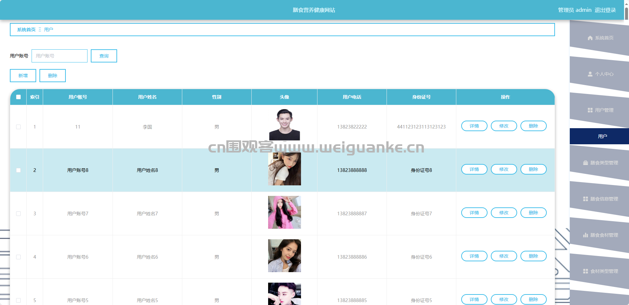Click the 查询 search button

[104, 56]
